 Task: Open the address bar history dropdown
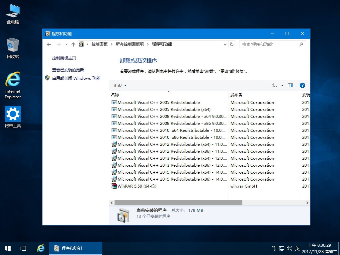pyautogui.click(x=225, y=44)
